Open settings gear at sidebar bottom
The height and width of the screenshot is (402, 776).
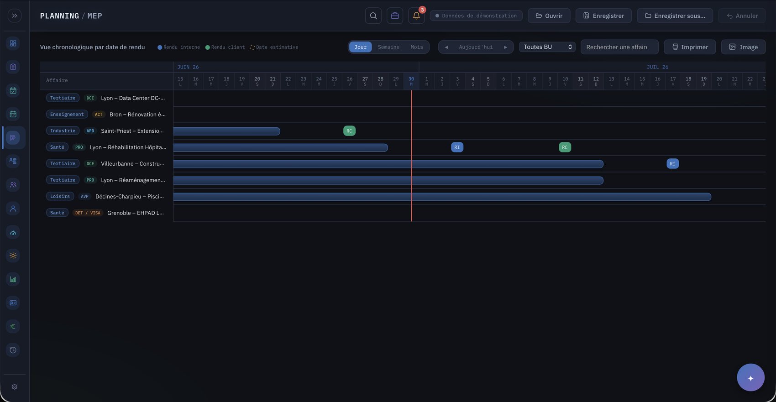(x=15, y=386)
